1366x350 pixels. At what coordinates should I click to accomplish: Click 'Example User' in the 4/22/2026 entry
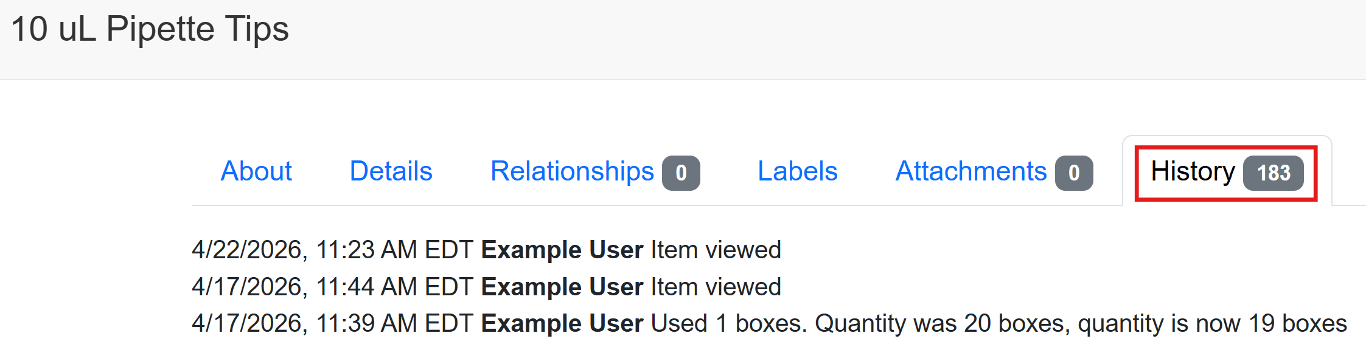point(562,250)
